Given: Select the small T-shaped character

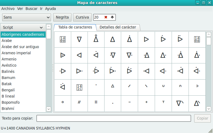Looking at the screenshot, I should (x=163, y=103).
